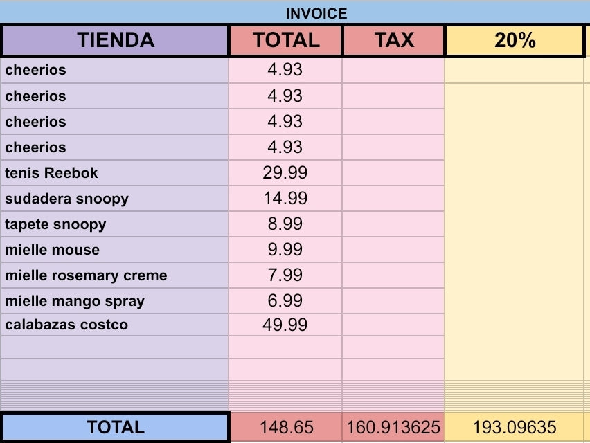The width and height of the screenshot is (590, 443).
Task: Select the TOTAL column header cell
Action: (x=285, y=41)
